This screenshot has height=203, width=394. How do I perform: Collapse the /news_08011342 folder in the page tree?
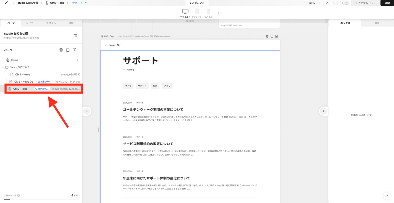3,67
